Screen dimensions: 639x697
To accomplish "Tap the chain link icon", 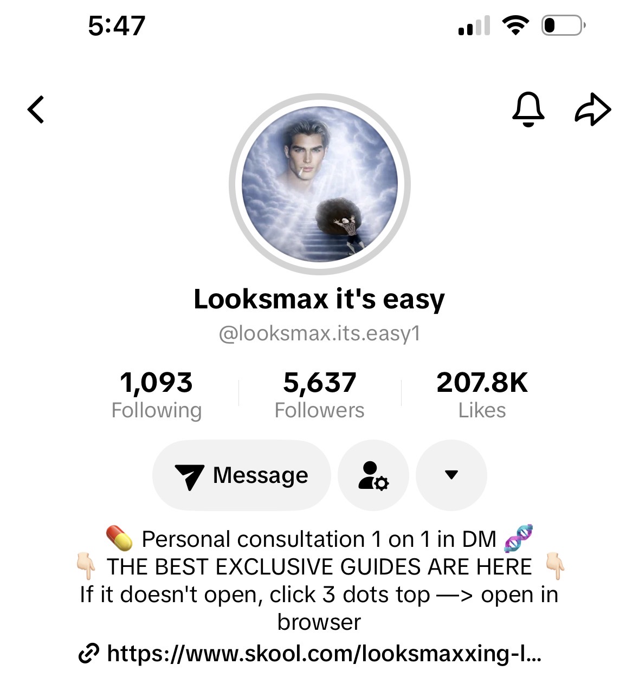I will click(x=89, y=654).
